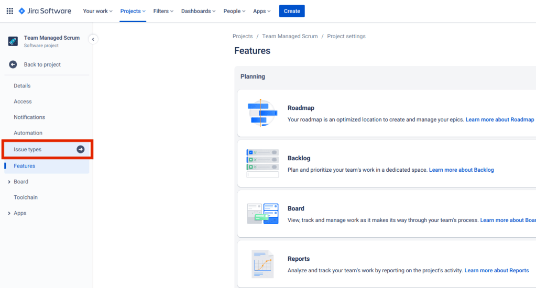
Task: Expand the Apps section in sidebar
Action: (9, 213)
